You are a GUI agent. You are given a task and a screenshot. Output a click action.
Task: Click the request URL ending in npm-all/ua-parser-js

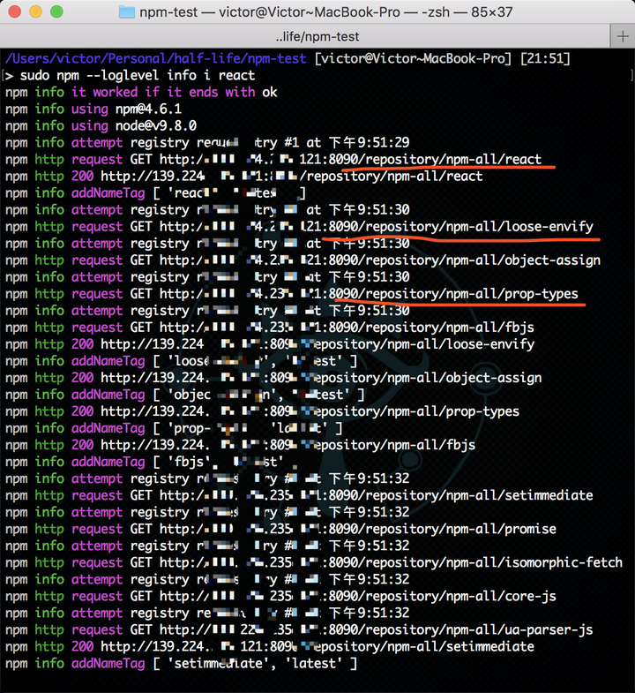pos(377,629)
